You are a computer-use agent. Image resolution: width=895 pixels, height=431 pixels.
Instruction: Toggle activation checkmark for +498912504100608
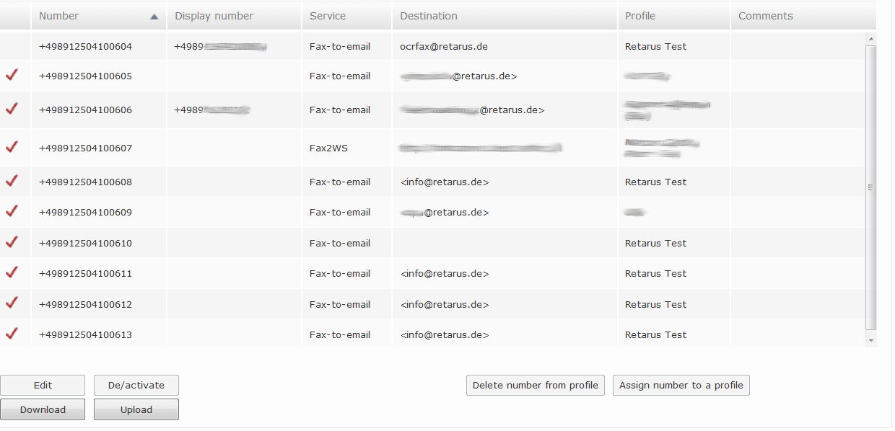[11, 181]
